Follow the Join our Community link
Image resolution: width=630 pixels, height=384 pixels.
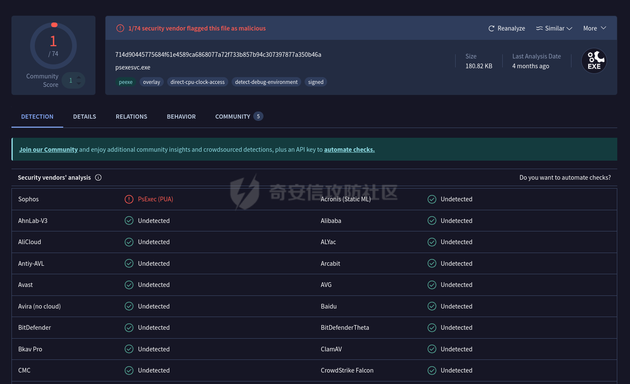click(x=48, y=150)
